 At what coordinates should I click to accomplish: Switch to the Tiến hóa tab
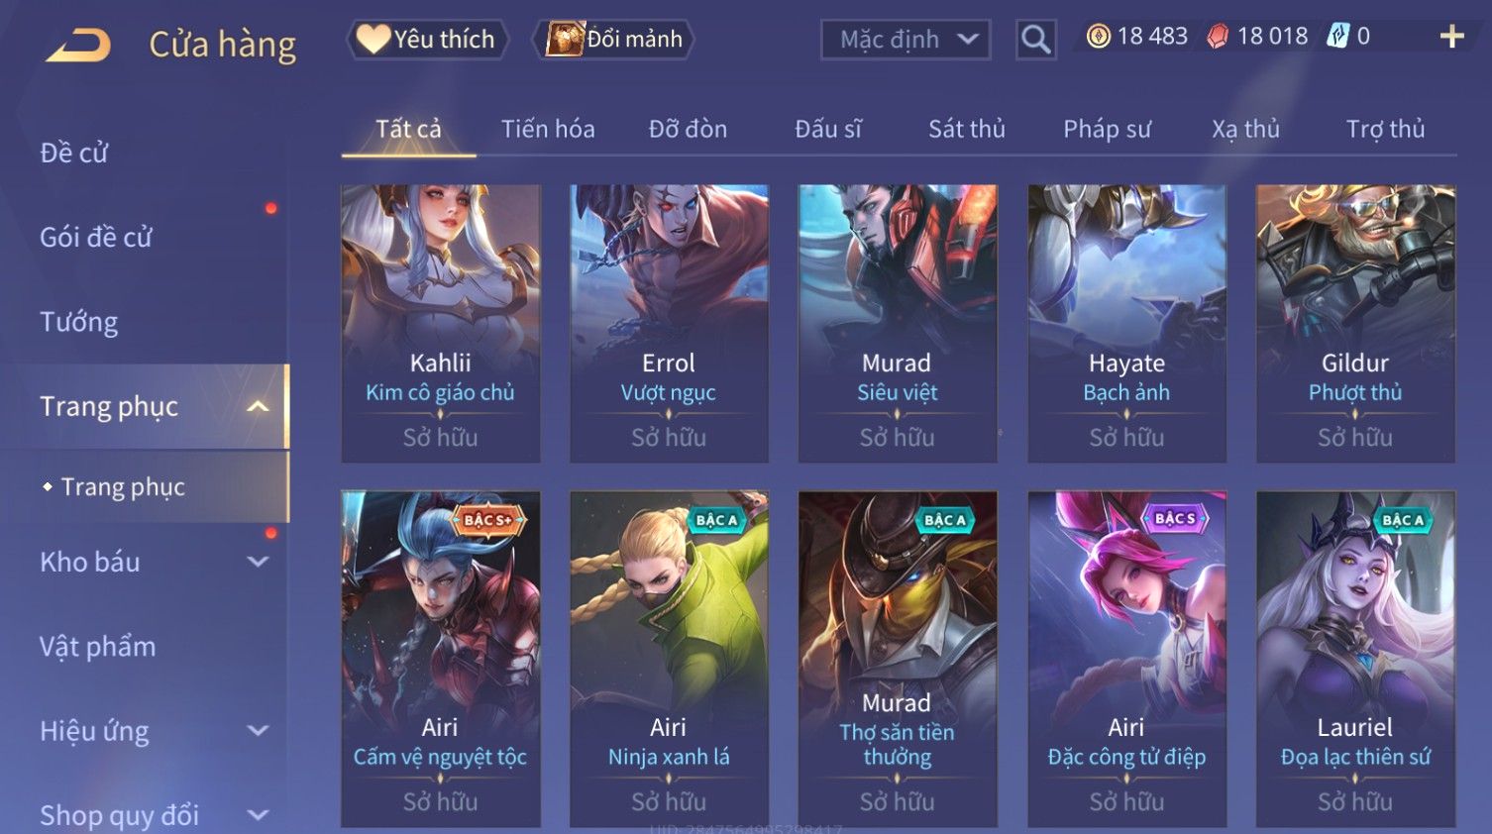(548, 129)
